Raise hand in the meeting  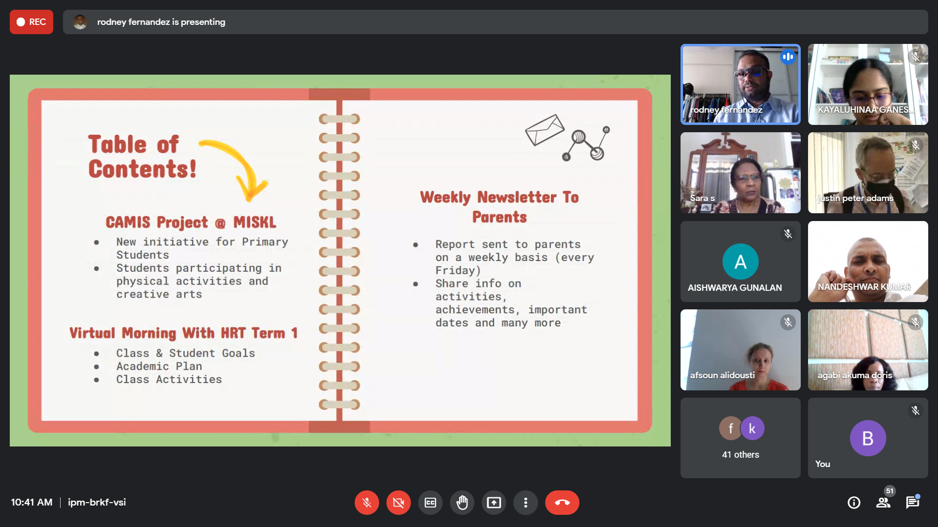(x=462, y=503)
